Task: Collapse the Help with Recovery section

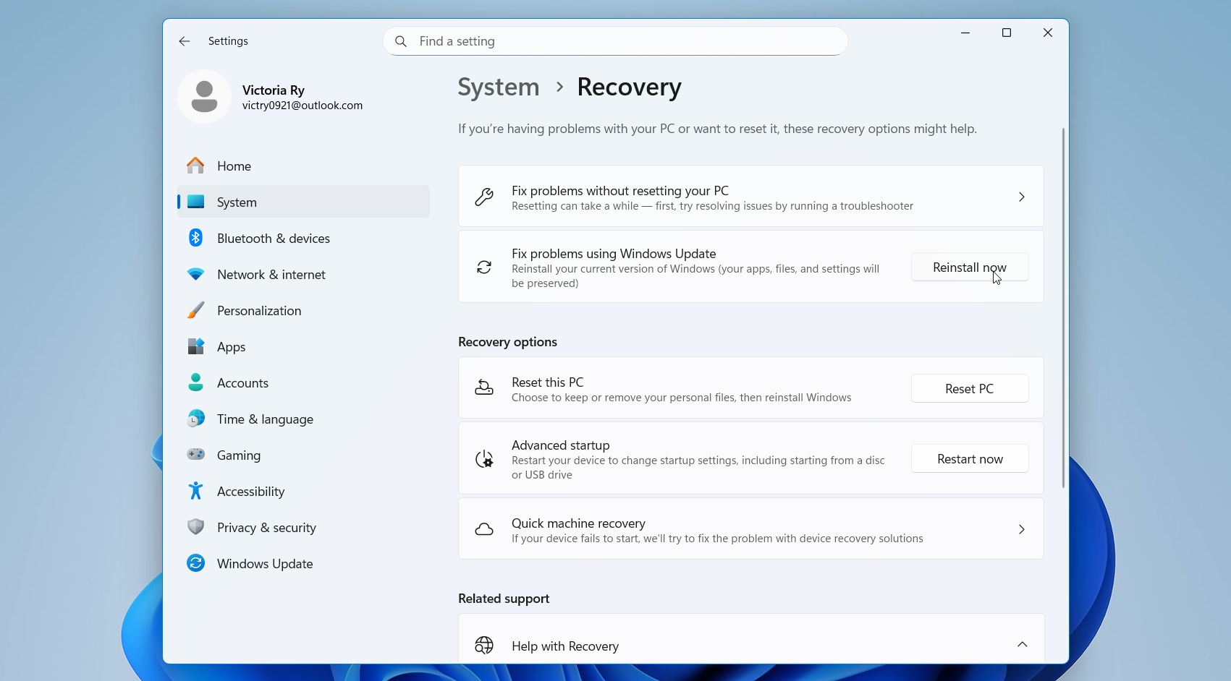Action: [1021, 644]
